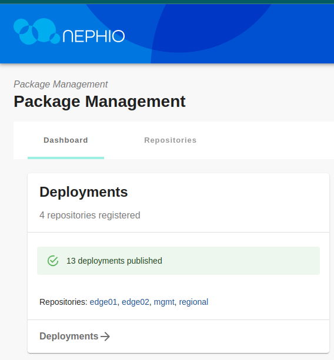Switch to the Dashboard tab

(x=66, y=140)
